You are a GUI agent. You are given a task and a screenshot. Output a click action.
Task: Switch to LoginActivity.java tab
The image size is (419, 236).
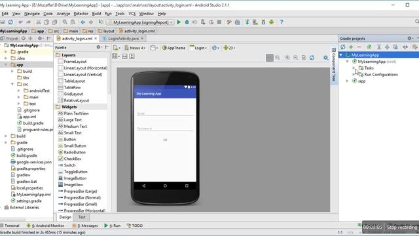(123, 39)
